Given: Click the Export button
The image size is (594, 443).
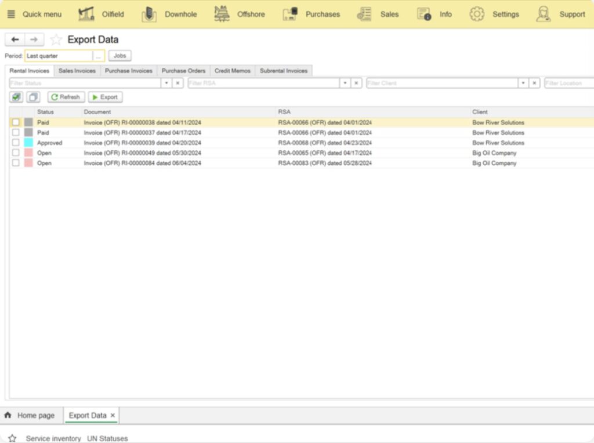Looking at the screenshot, I should coord(105,97).
